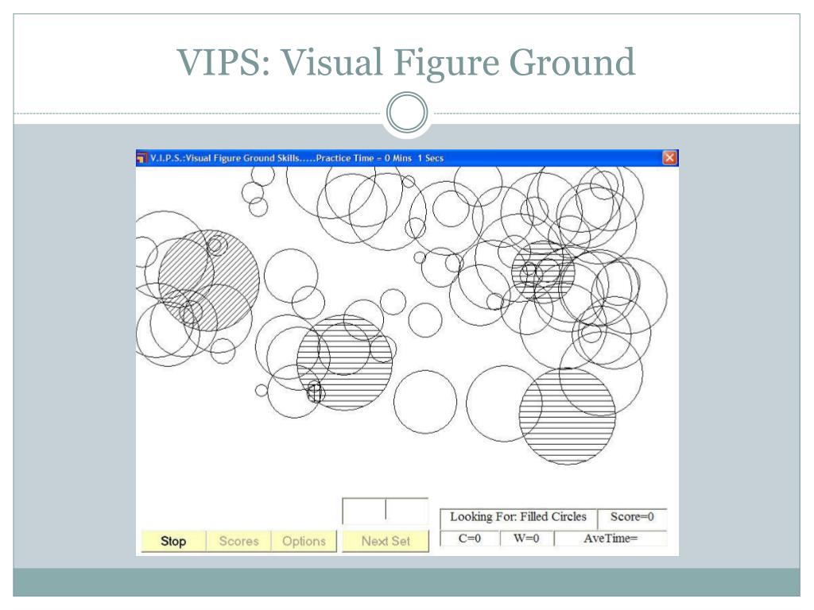Select the large horizontally striped circle at bottom right

(568, 416)
